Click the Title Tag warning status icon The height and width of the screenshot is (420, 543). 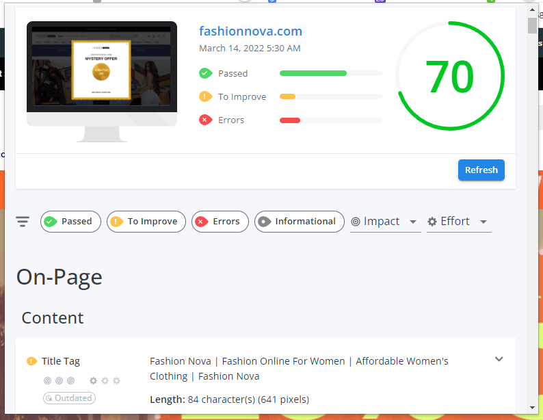(31, 361)
